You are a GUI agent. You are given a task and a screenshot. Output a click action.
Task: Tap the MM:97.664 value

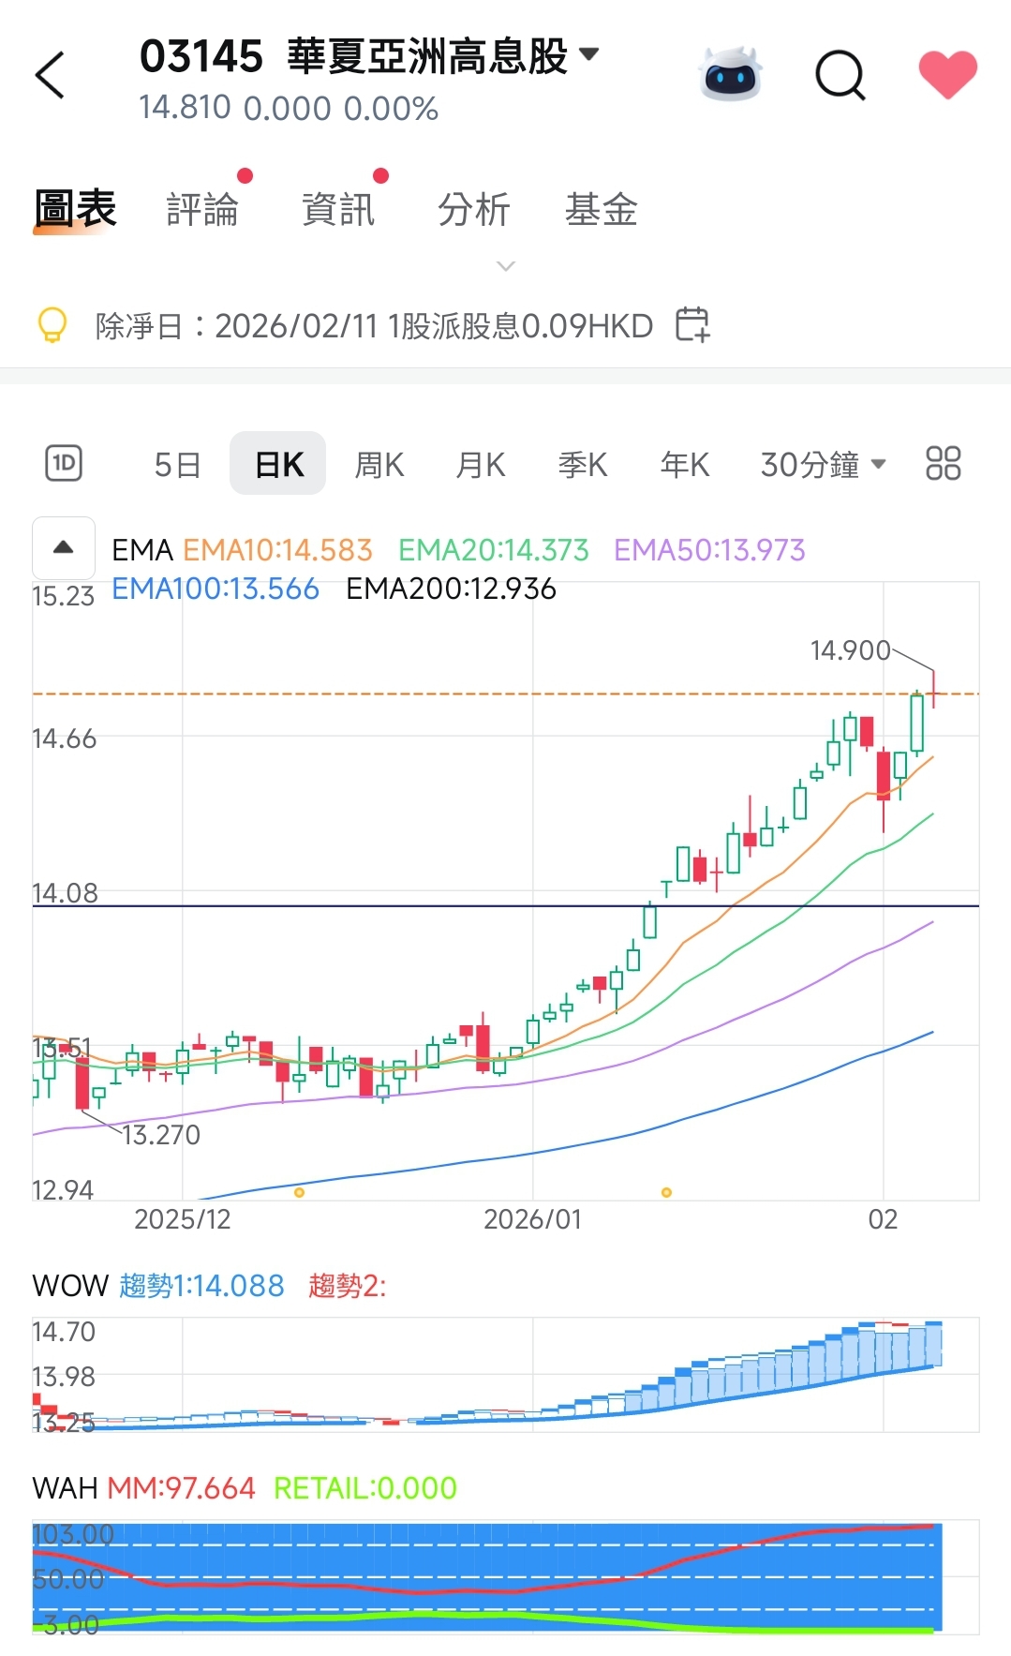pyautogui.click(x=181, y=1488)
